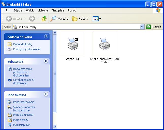Click the Panel sterowania icon
The width and height of the screenshot is (164, 130).
pyautogui.click(x=9, y=102)
